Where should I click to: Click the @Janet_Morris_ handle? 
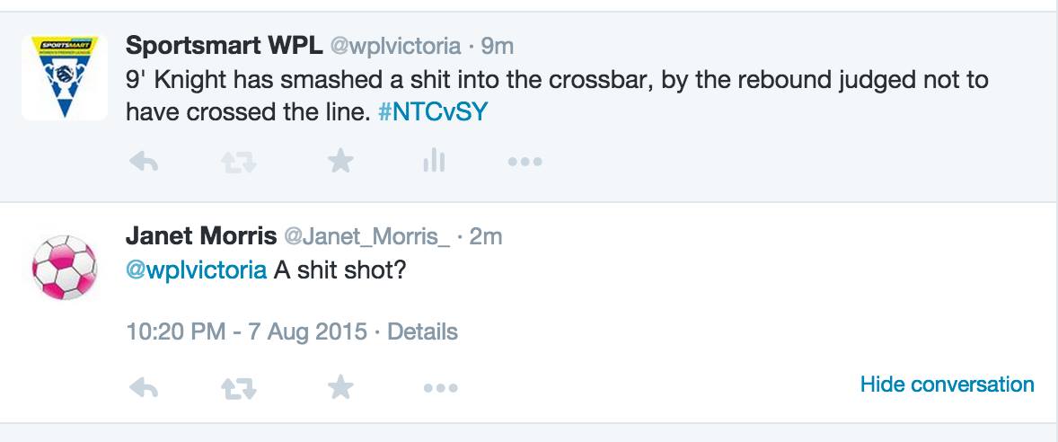(x=366, y=236)
